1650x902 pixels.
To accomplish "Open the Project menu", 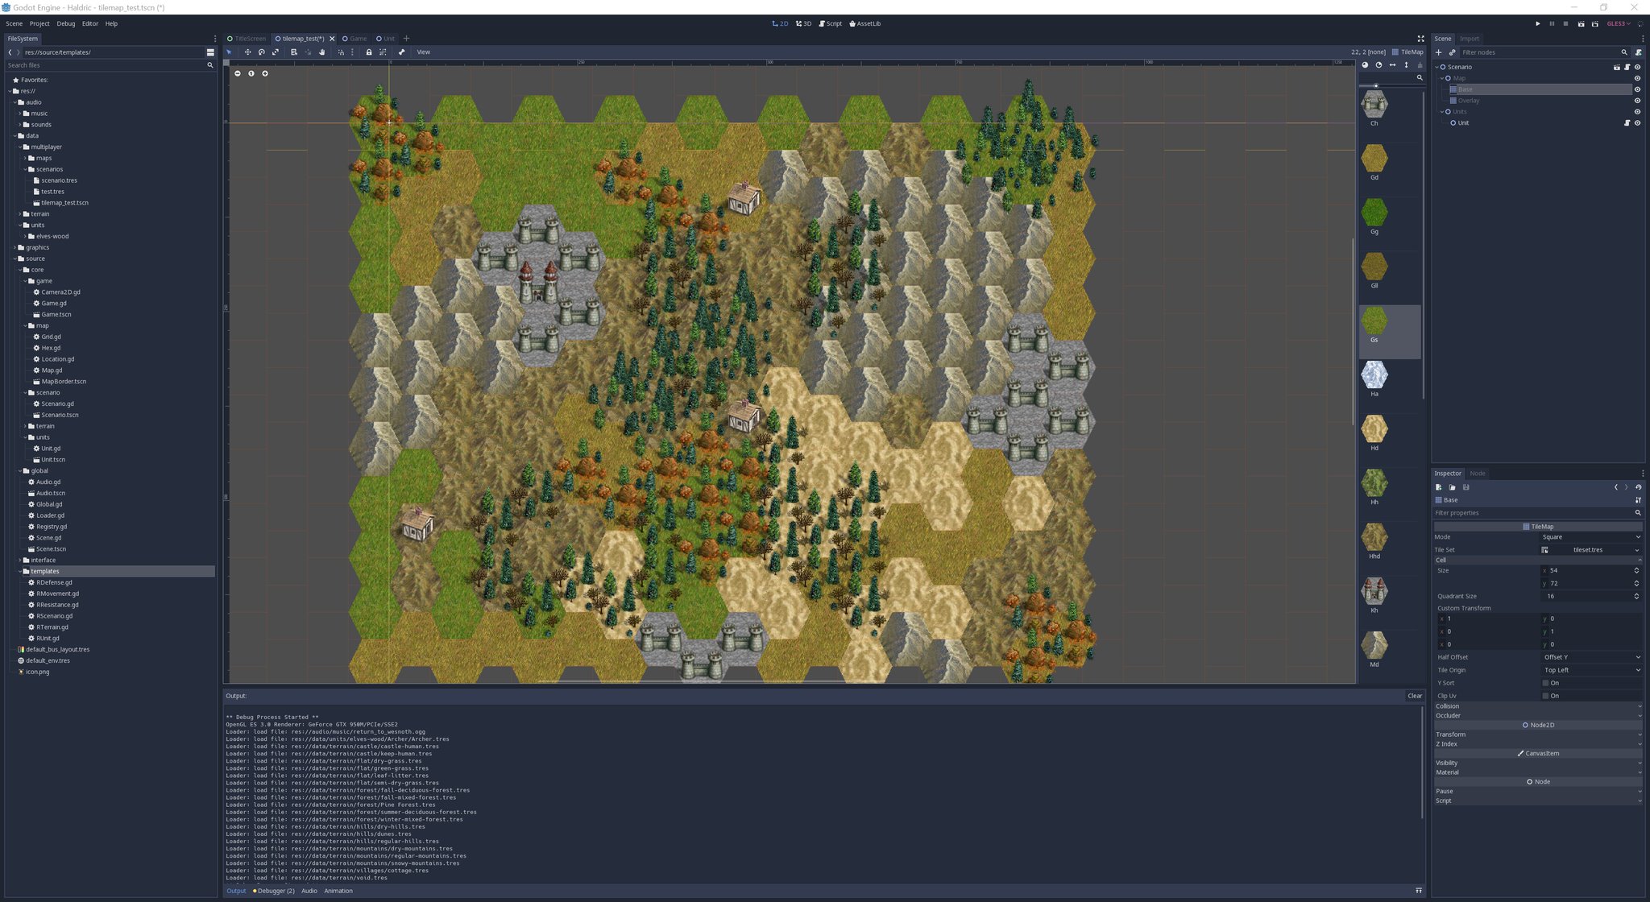I will pos(39,23).
